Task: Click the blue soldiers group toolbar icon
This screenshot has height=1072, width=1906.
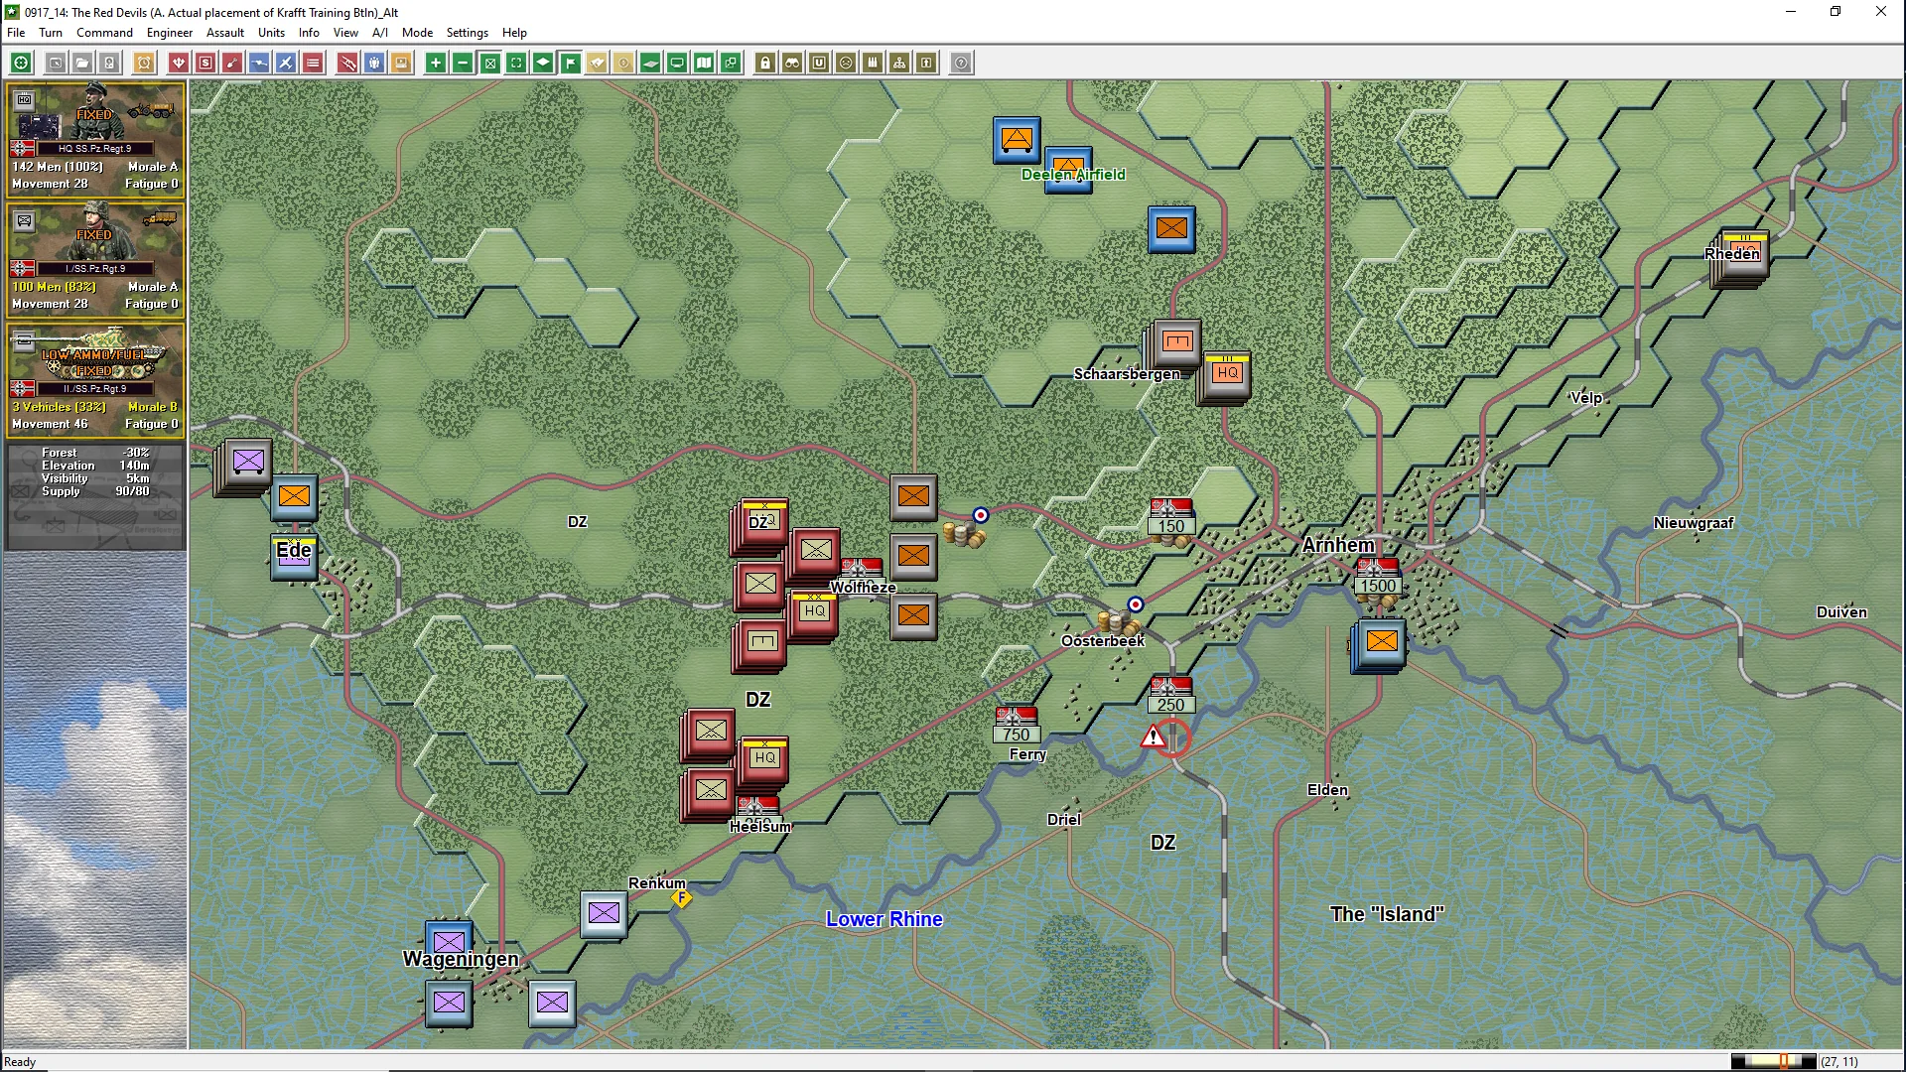Action: pyautogui.click(x=374, y=64)
